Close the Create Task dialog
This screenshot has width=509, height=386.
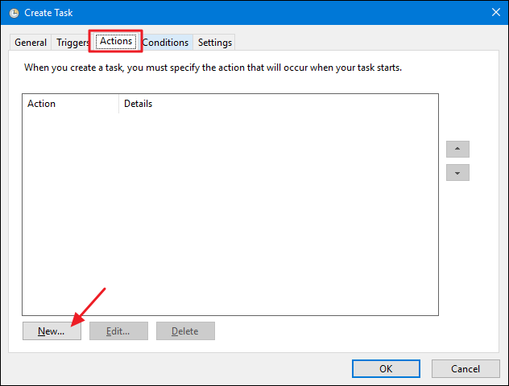[494, 13]
